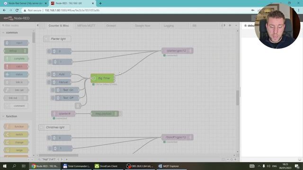Trigger the Planter light '1' inject button
Screen dimensions: 303x170
pyautogui.click(x=50, y=62)
